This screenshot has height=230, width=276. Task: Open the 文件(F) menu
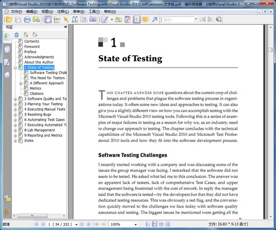pyautogui.click(x=17, y=11)
